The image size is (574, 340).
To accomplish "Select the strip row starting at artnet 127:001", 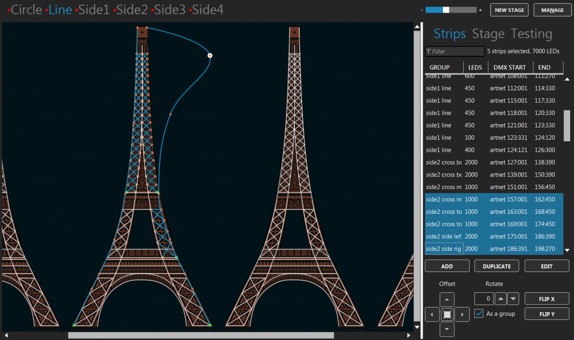I will 494,162.
